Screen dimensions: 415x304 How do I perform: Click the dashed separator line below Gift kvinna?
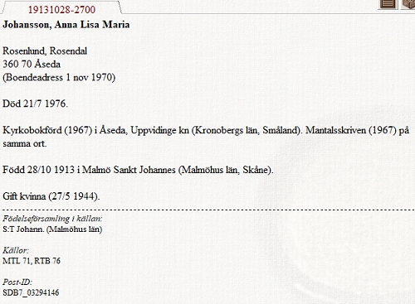pos(208,210)
